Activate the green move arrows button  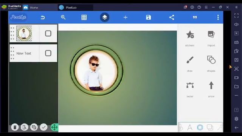click(x=54, y=127)
